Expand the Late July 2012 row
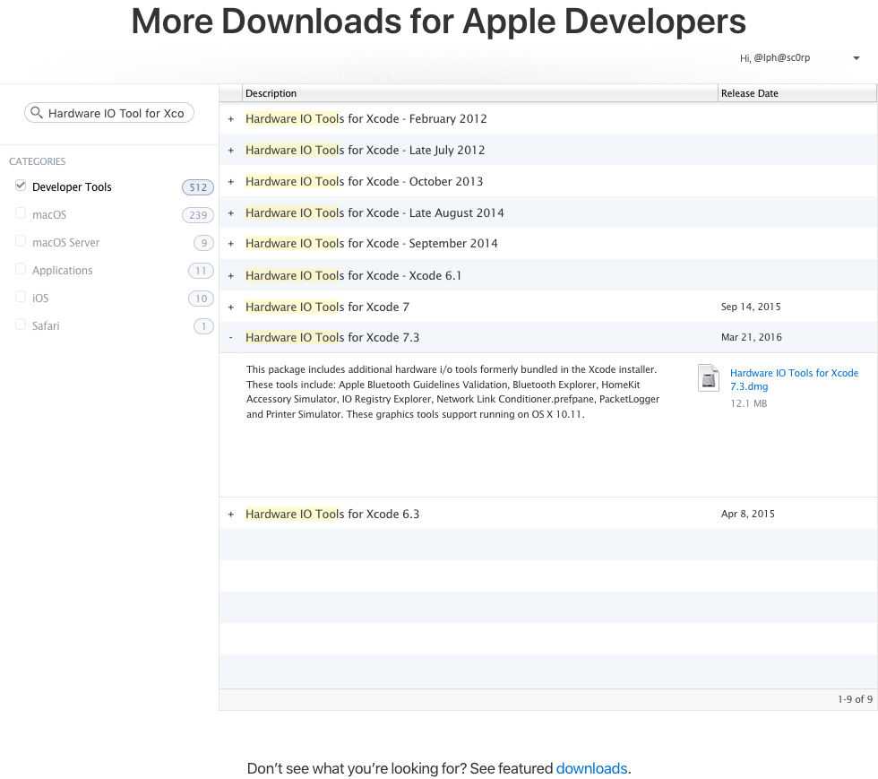 coord(231,151)
